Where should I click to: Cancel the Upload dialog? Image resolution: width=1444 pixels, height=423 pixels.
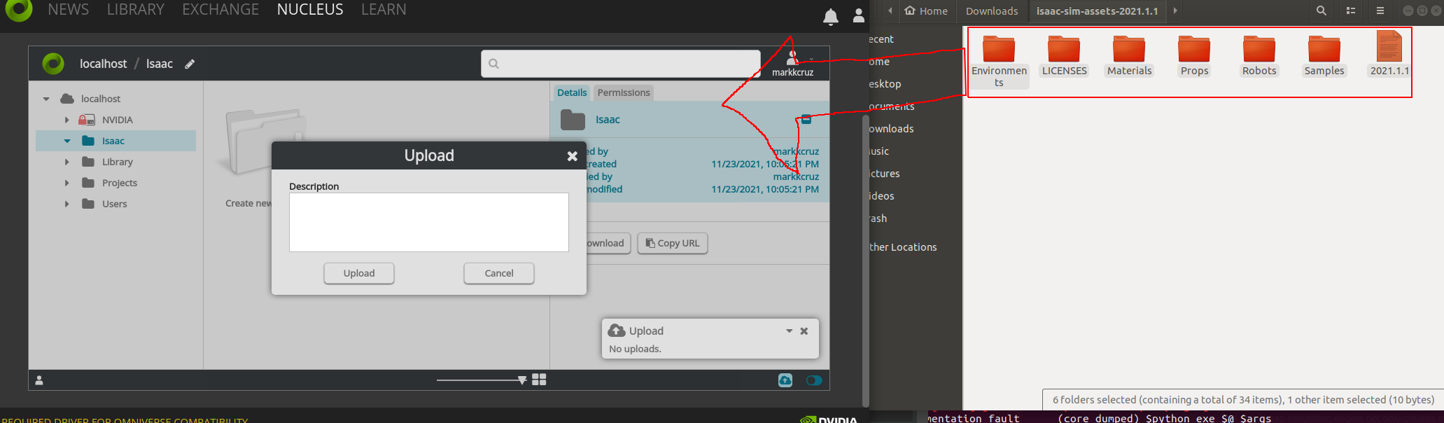pos(499,273)
